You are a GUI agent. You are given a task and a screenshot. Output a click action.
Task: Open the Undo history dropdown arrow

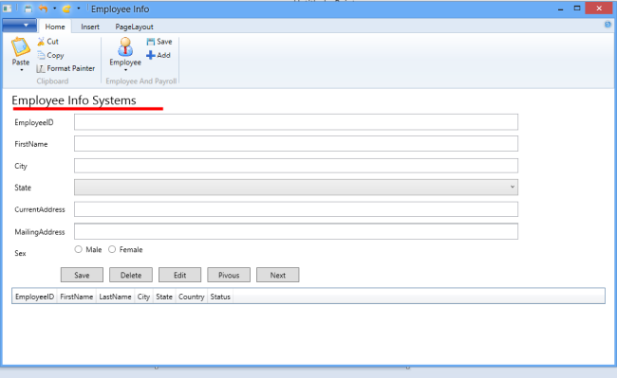click(55, 9)
